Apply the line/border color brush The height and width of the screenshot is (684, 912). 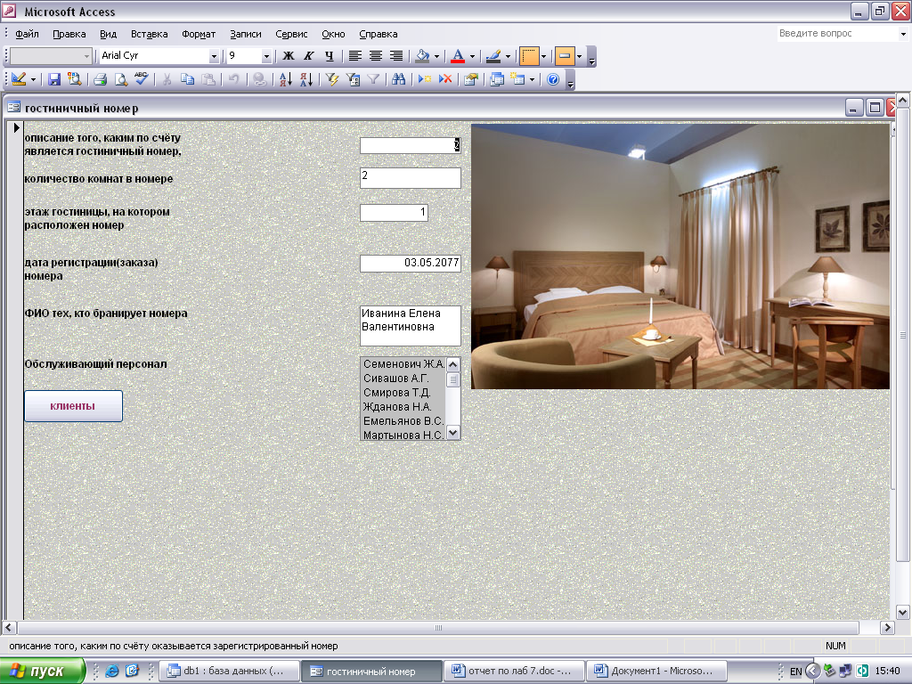click(493, 56)
